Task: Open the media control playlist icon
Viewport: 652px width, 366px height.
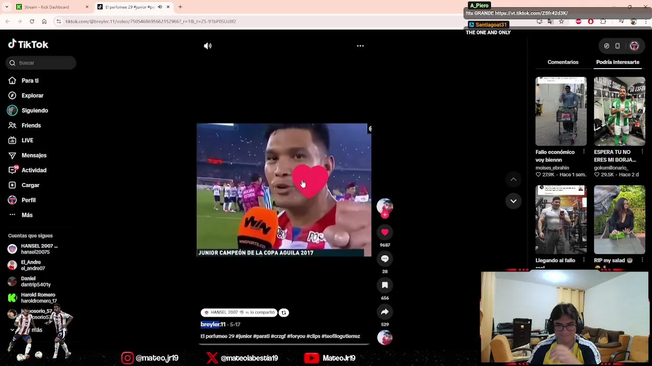Action: click(x=621, y=21)
